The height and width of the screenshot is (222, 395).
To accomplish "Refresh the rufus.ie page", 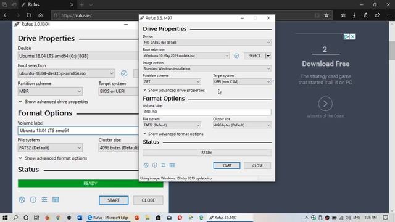I will click(x=29, y=15).
